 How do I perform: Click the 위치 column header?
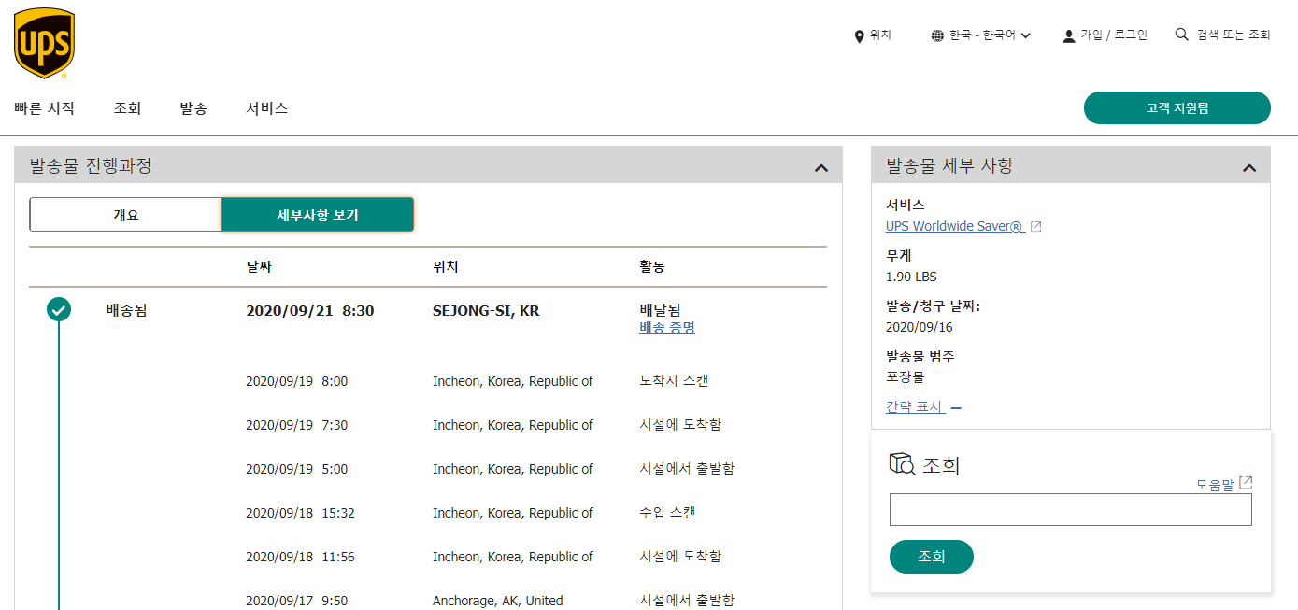446,267
